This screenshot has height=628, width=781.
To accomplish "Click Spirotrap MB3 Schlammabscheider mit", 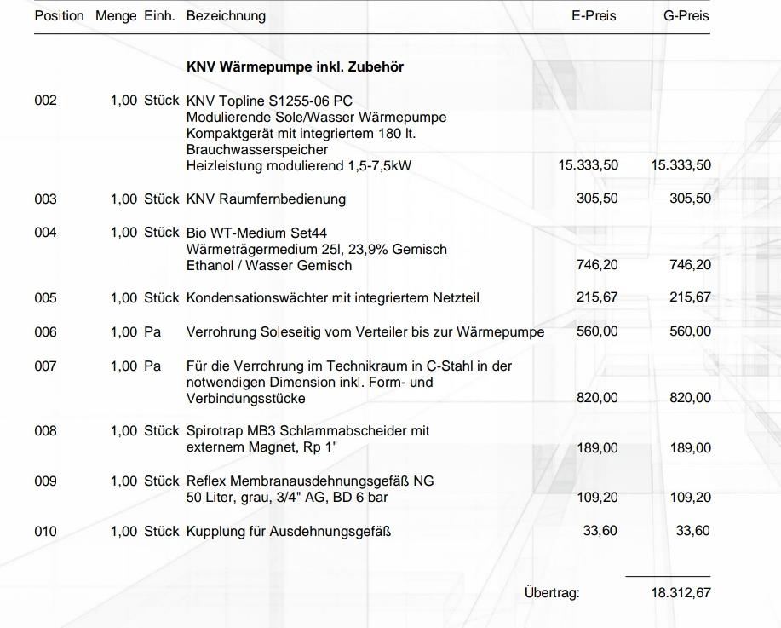I will [307, 430].
